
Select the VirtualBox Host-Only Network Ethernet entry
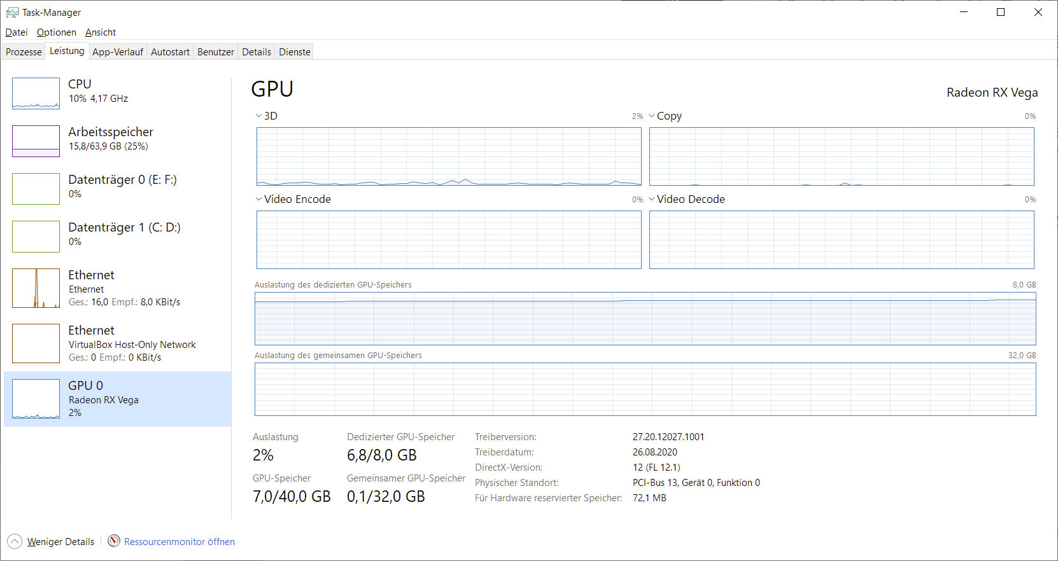pyautogui.click(x=118, y=343)
